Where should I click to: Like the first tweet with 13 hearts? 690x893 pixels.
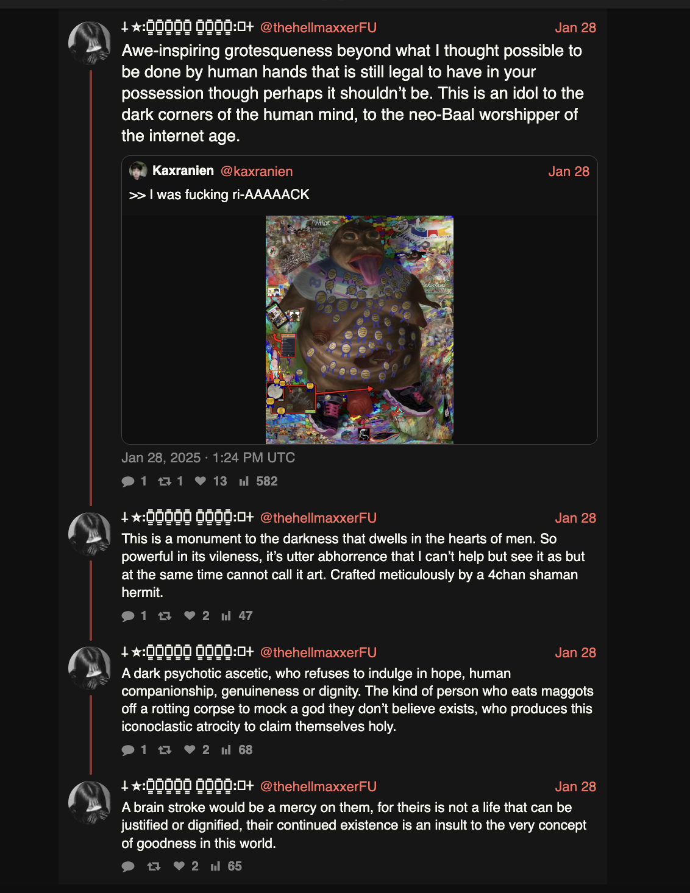(200, 481)
